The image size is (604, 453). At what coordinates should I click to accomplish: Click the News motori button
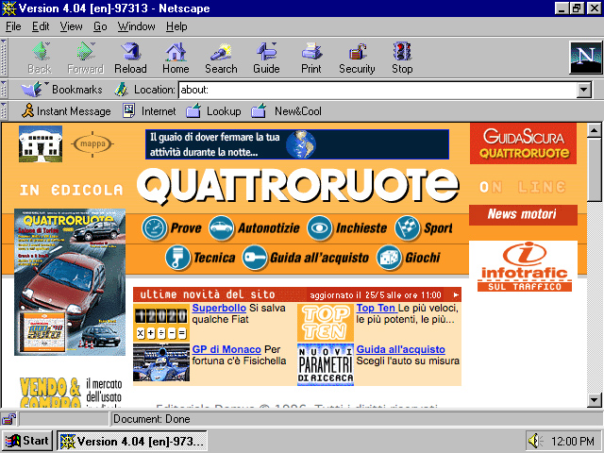click(523, 214)
